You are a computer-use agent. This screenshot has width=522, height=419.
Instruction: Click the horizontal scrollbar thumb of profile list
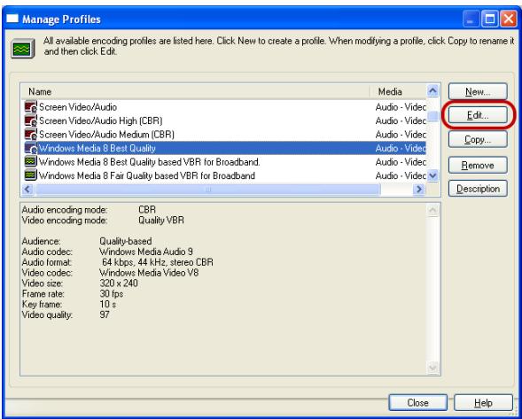(x=207, y=190)
